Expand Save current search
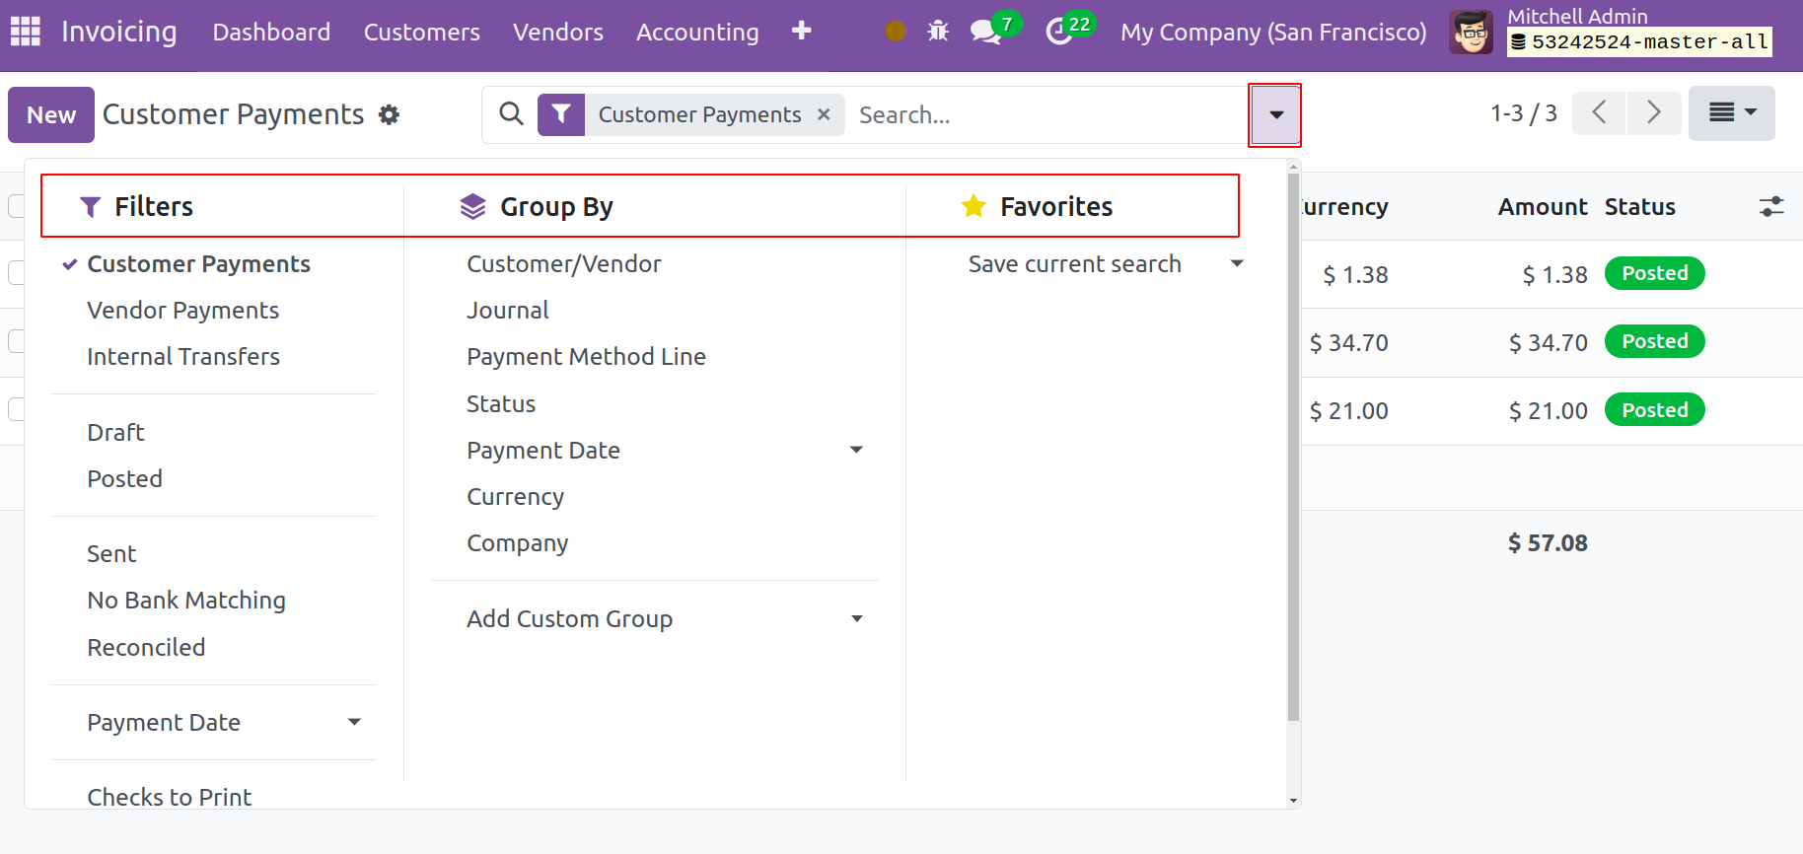 coord(1105,264)
